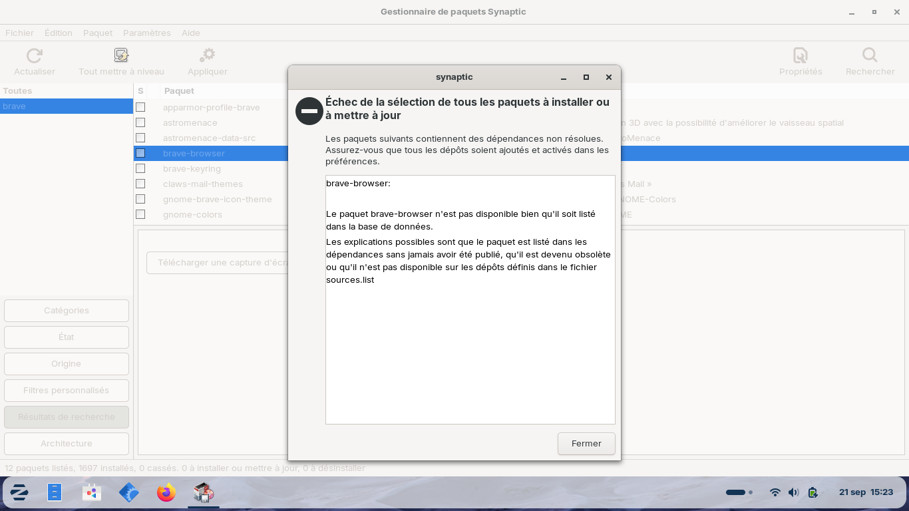Click the Rechercher magnifier icon
The height and width of the screenshot is (511, 909).
point(870,56)
